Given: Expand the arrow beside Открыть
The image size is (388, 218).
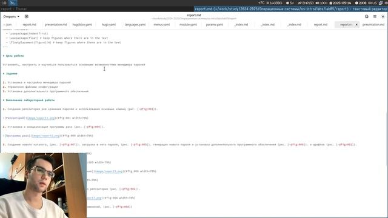Looking at the screenshot, I should 18,16.
